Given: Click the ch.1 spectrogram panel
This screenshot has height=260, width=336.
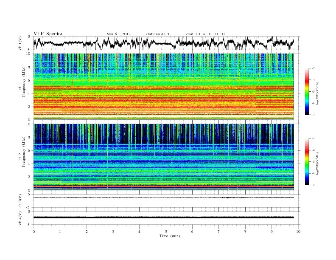Looking at the screenshot, I should (163, 87).
